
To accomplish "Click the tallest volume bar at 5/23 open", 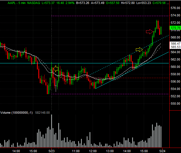I will 51,131.
